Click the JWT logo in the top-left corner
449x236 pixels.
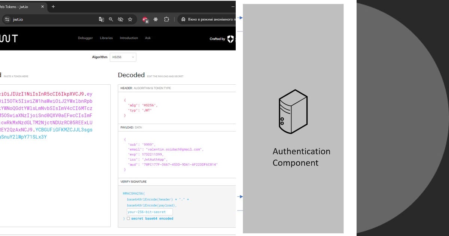(x=9, y=38)
